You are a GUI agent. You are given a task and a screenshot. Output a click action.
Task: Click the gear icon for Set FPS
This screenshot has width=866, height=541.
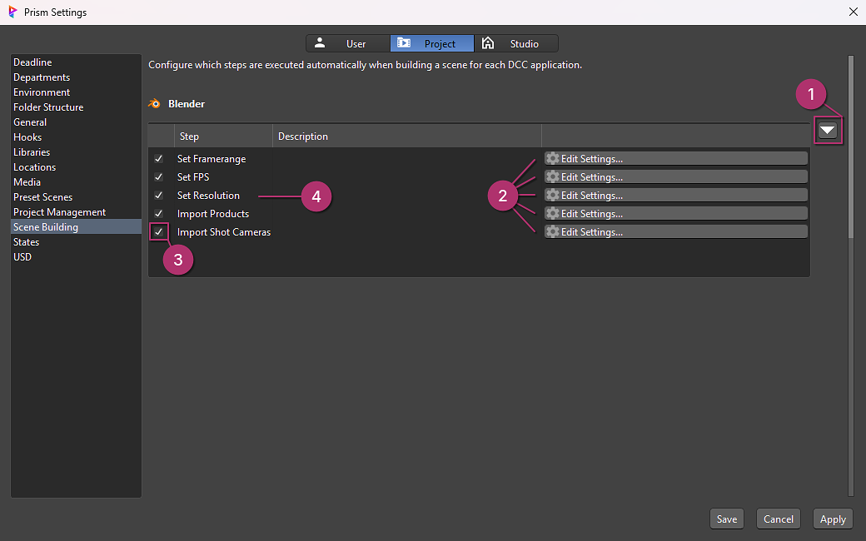click(x=552, y=176)
